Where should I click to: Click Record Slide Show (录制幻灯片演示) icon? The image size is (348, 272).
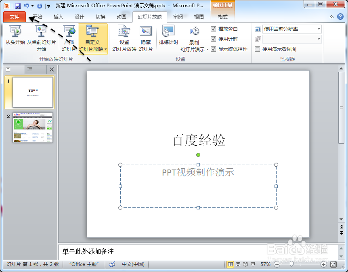195,31
